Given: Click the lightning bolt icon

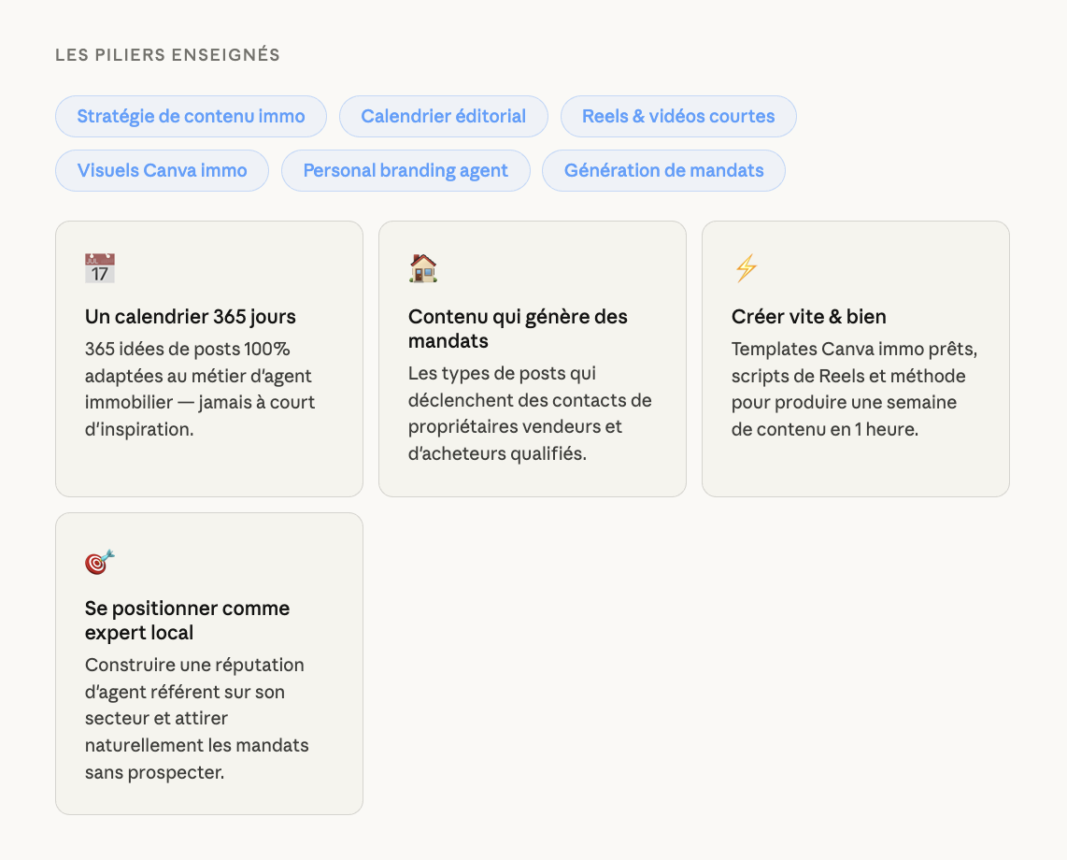Looking at the screenshot, I should [746, 268].
